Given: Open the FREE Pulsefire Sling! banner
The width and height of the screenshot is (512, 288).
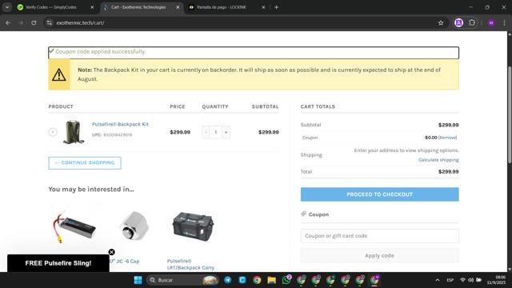Looking at the screenshot, I should 58,263.
